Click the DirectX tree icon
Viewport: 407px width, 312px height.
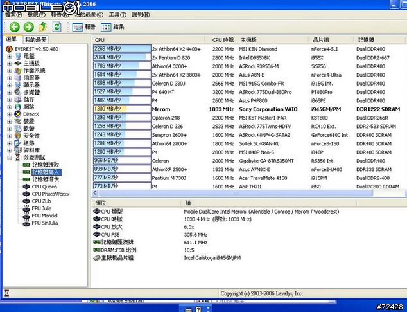pos(18,115)
